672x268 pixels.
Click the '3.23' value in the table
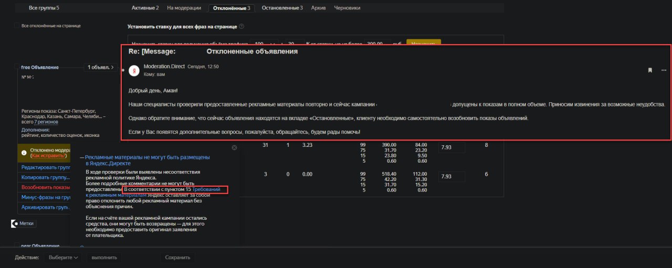(x=308, y=145)
